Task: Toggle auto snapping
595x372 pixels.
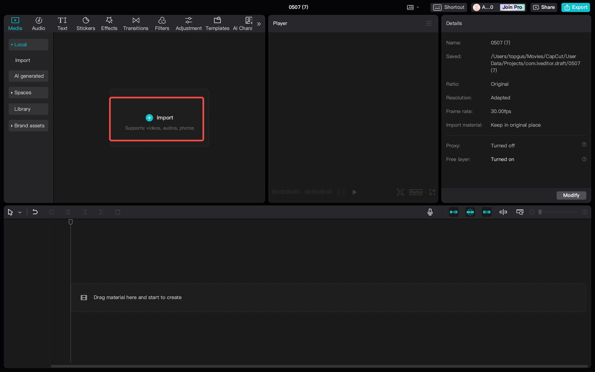Action: 470,212
